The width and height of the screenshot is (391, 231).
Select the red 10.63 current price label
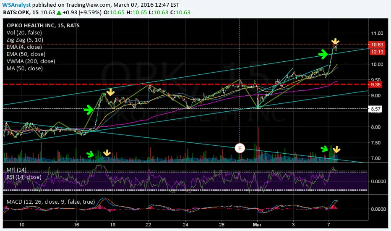[377, 45]
